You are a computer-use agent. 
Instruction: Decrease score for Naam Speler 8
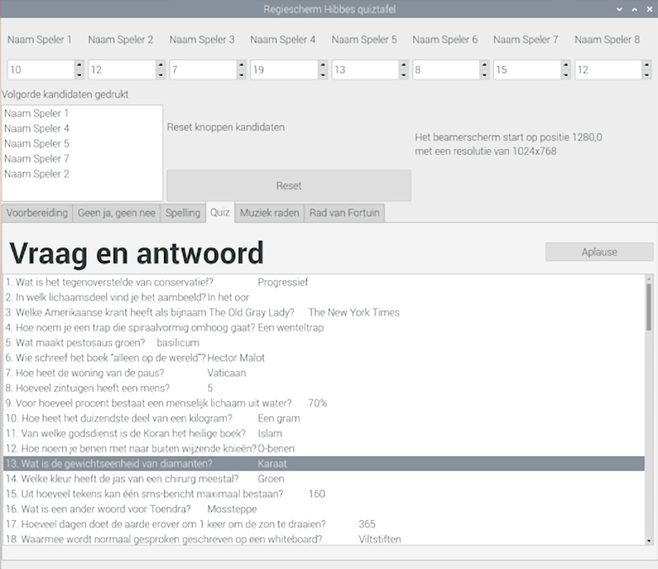pyautogui.click(x=646, y=75)
